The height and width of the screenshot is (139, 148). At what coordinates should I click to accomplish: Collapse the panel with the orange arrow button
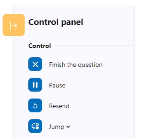(x=14, y=25)
